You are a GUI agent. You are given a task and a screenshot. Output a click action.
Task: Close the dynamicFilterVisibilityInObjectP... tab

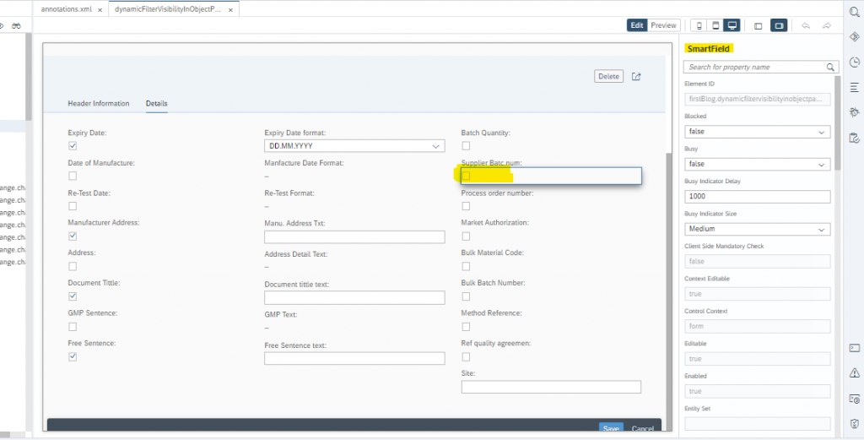(x=230, y=10)
